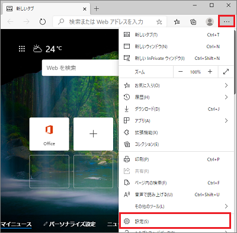Open 拡張機能(X) menu item
237x233 pixels.
tap(176, 132)
